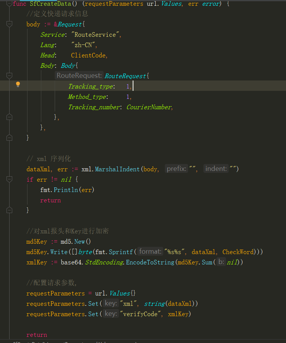The image size is (286, 343).
Task: Click the "xml" string key literal
Action: [x=129, y=304]
